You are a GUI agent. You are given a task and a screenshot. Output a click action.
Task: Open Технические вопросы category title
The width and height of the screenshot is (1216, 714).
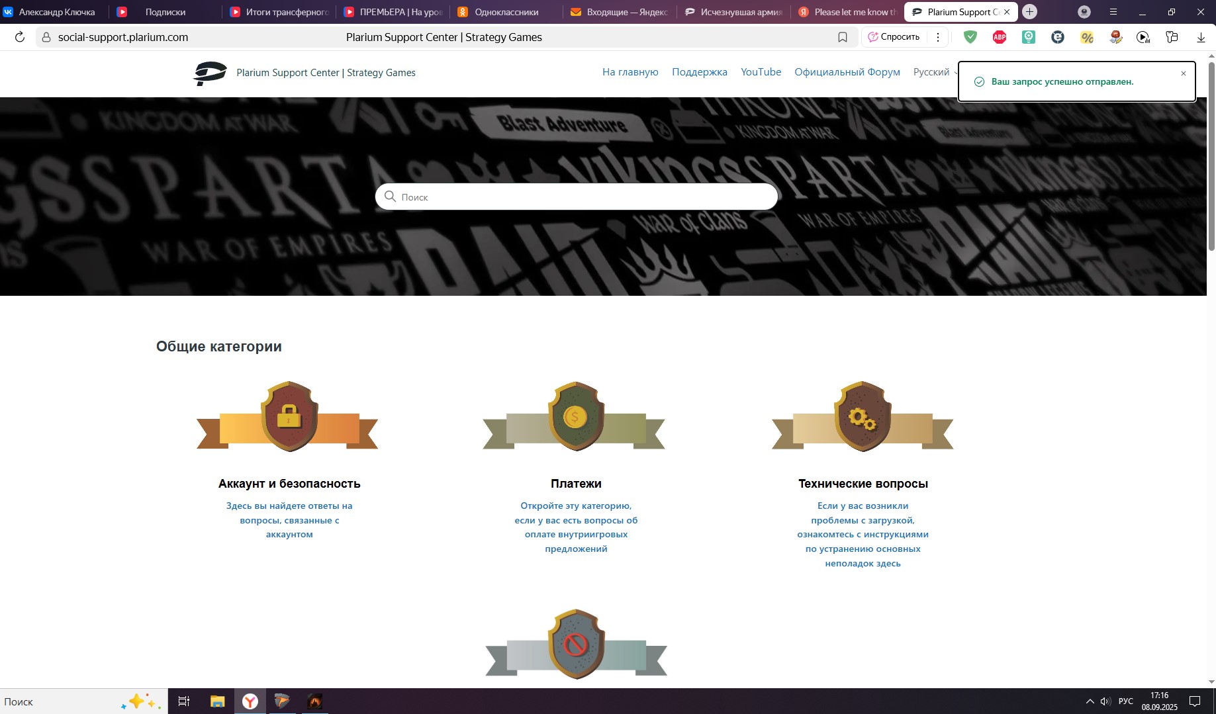863,484
